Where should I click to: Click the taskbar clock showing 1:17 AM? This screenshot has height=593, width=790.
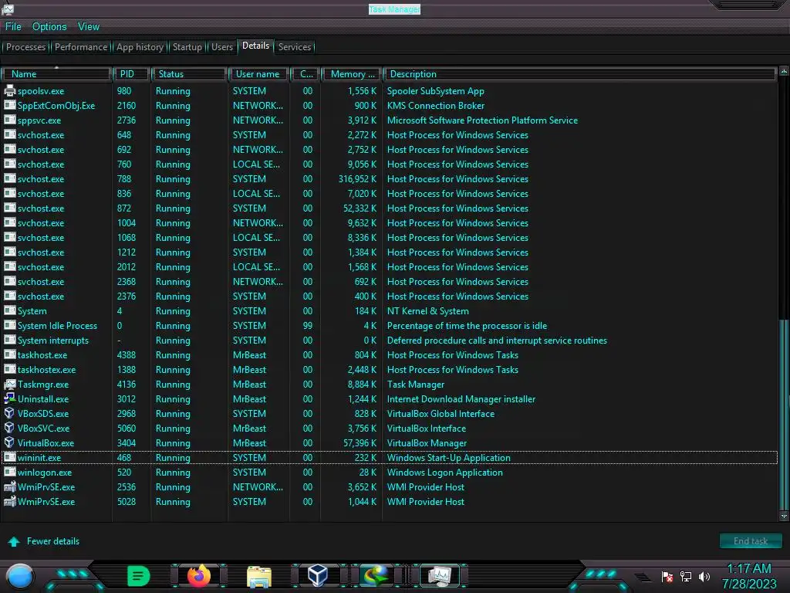[749, 569]
